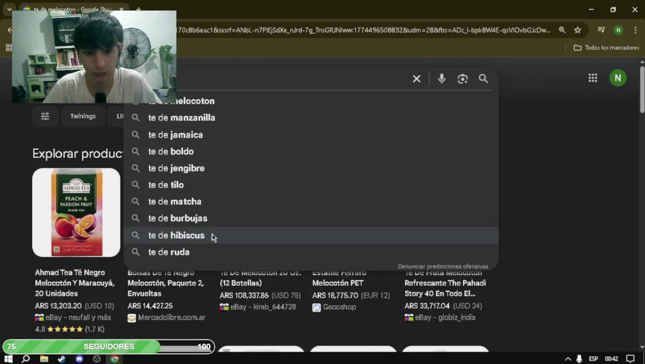
Task: Open search by image camera icon
Action: 462,79
